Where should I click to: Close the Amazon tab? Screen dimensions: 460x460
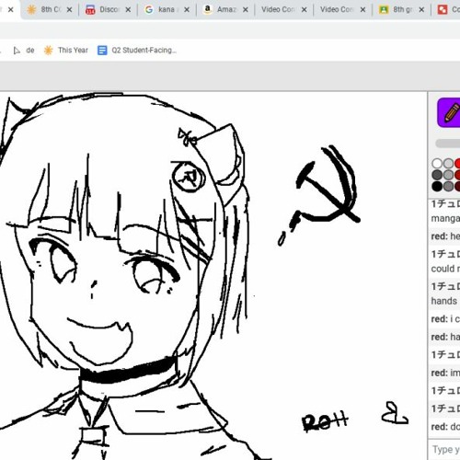(x=246, y=10)
